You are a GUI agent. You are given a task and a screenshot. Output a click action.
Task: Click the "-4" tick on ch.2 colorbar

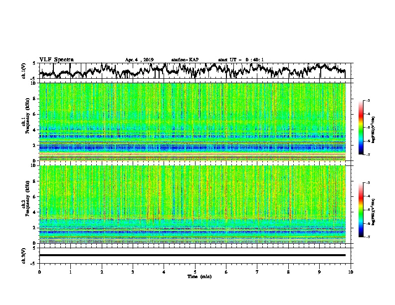368,196
